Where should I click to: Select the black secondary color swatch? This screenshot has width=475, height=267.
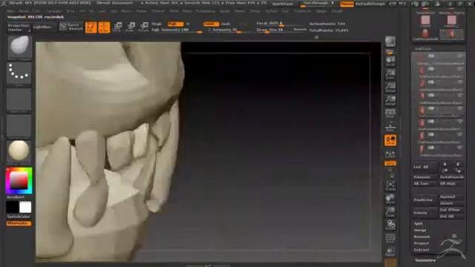[x=13, y=208]
